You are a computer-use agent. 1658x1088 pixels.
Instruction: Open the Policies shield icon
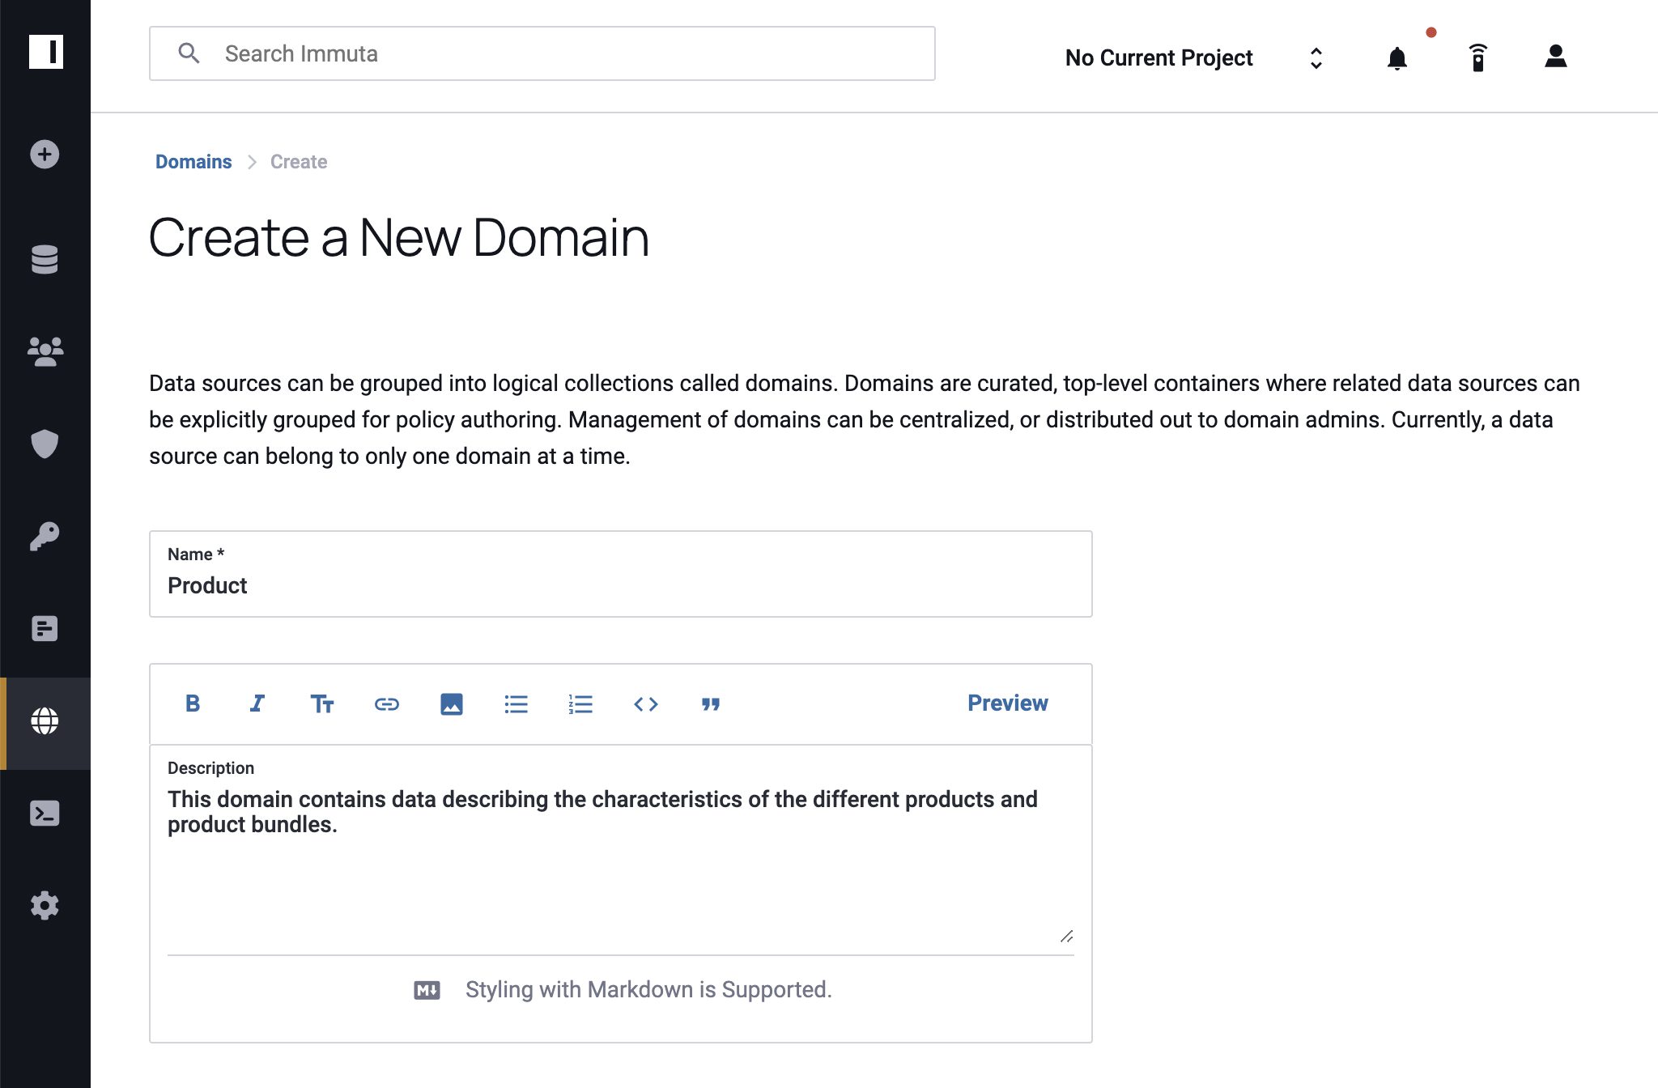45,444
